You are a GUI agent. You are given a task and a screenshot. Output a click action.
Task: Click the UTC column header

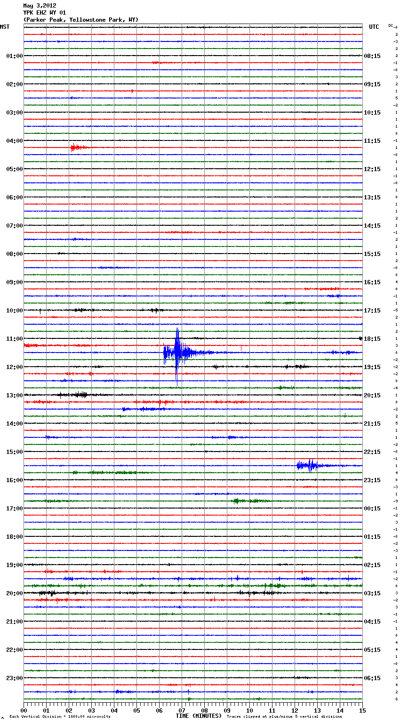tap(374, 27)
